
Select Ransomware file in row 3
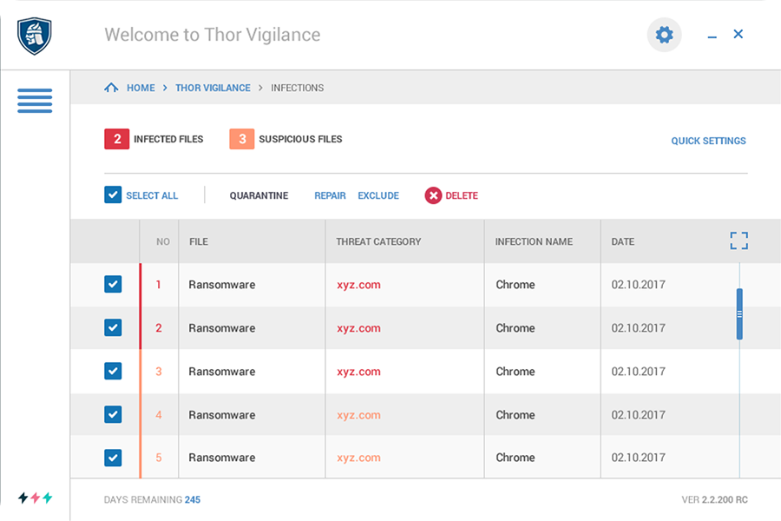[221, 372]
